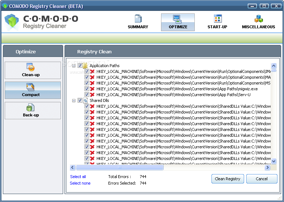This screenshot has width=284, height=202.
Task: Click the Shared Dlls group label
Action: 99,100
